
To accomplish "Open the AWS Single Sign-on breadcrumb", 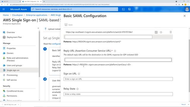I will tap(56, 15).
